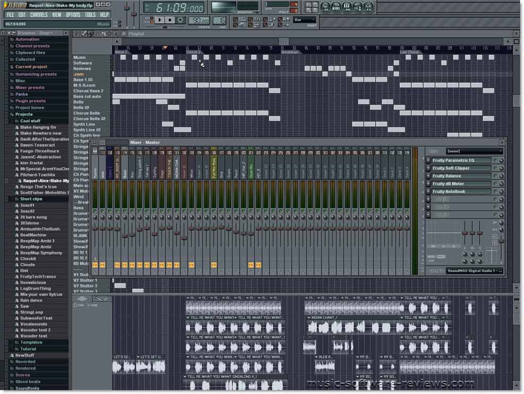
Task: Collapse the Projects folder in the browser
Action: click(x=25, y=114)
